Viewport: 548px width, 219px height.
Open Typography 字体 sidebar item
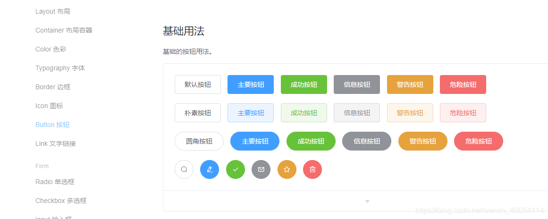click(60, 68)
